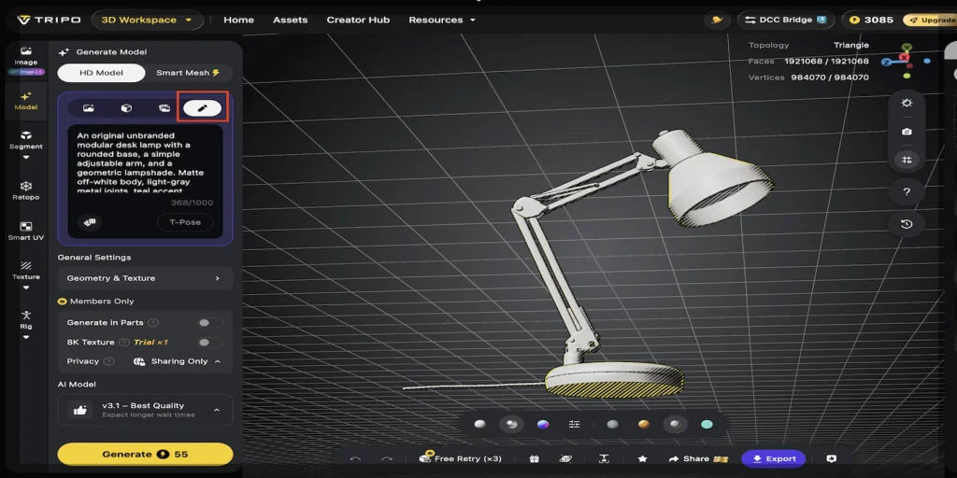Open the Segment tool in the sidebar
957x478 pixels.
(25, 140)
